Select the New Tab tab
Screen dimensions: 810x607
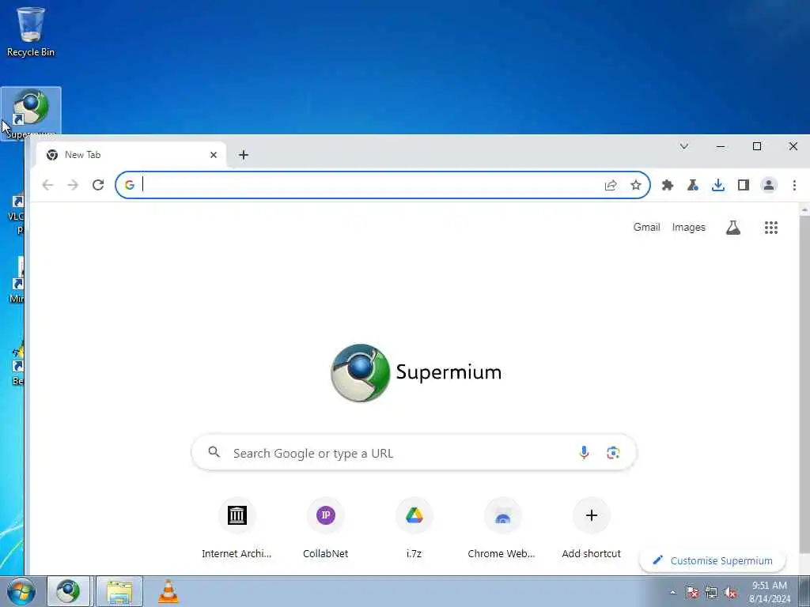131,155
